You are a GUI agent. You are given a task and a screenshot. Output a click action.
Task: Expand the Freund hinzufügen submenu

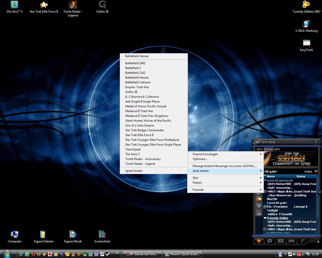tap(225, 154)
